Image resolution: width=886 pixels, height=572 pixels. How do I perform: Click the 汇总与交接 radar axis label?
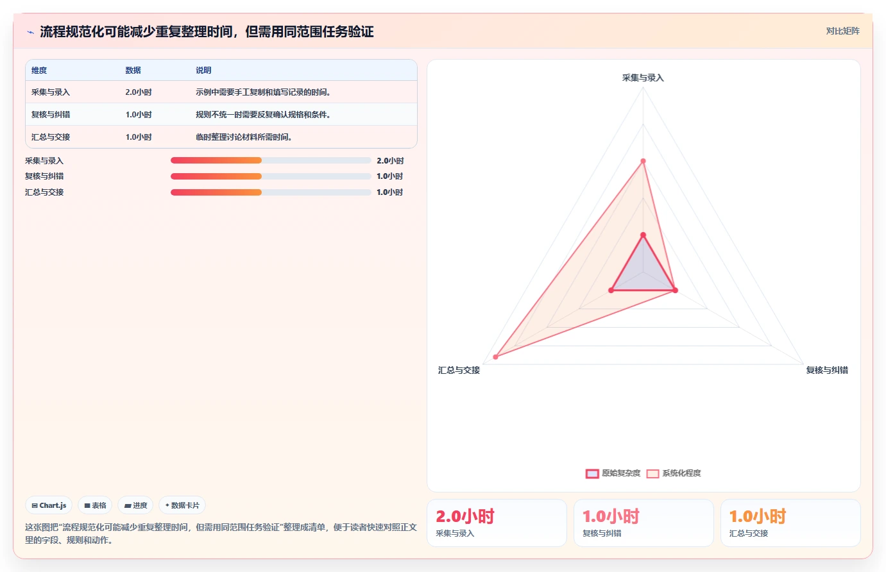459,370
